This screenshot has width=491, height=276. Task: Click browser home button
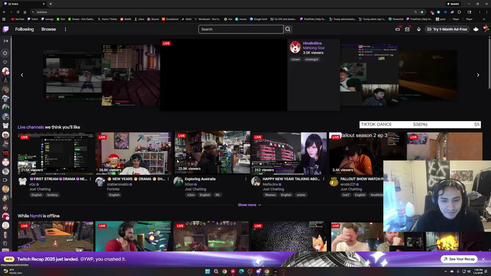click(25, 12)
